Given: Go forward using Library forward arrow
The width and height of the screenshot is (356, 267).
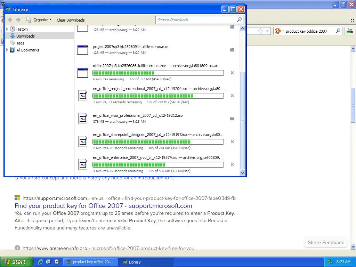Looking at the screenshot, I should 18,20.
